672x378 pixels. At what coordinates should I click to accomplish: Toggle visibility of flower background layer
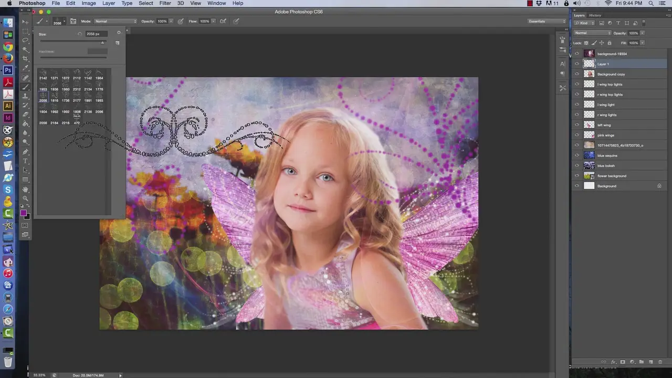coord(577,176)
